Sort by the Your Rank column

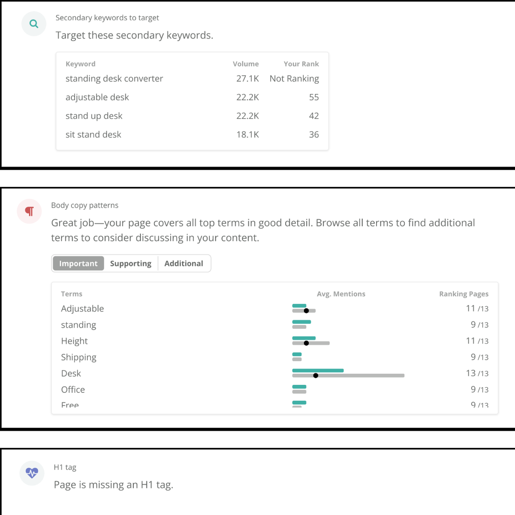tap(301, 63)
